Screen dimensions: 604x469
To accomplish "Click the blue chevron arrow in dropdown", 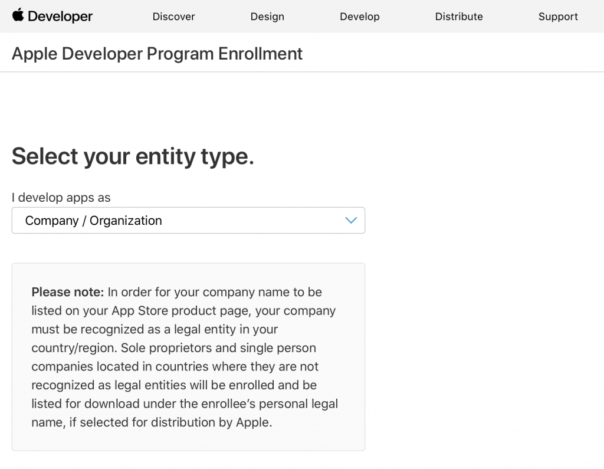I will (351, 221).
